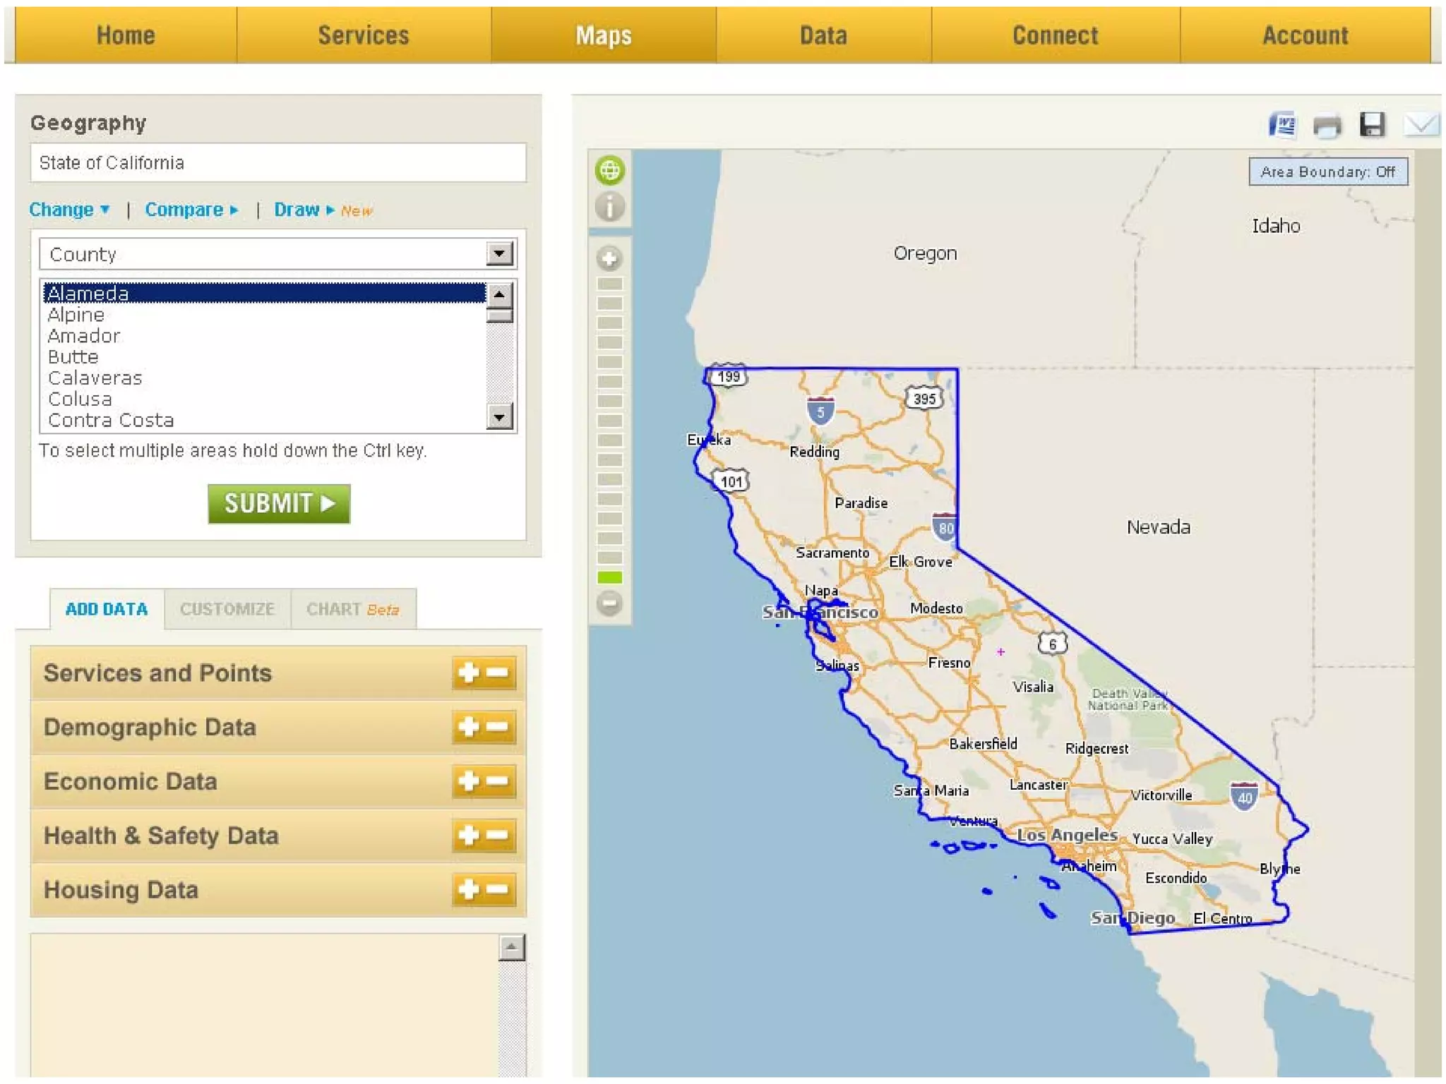Click the green globe full-extent icon
Image resolution: width=1446 pixels, height=1084 pixels.
tap(609, 170)
